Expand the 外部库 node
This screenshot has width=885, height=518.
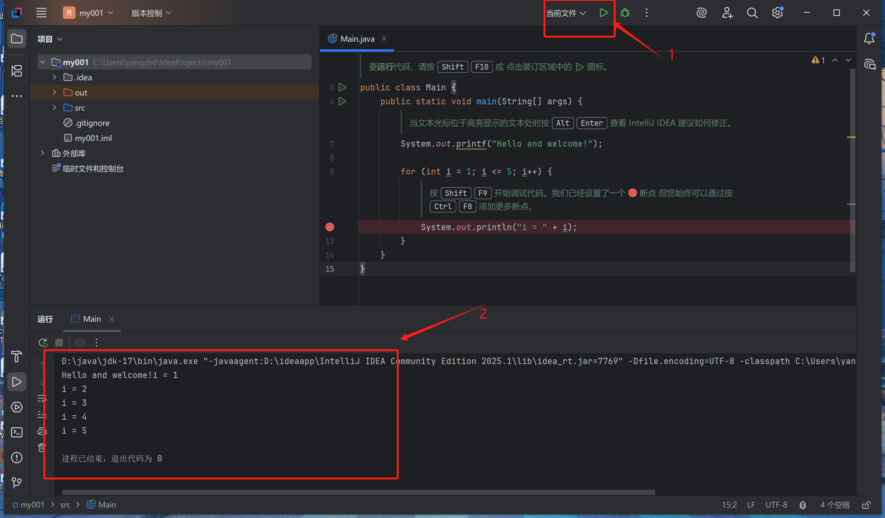tap(42, 153)
